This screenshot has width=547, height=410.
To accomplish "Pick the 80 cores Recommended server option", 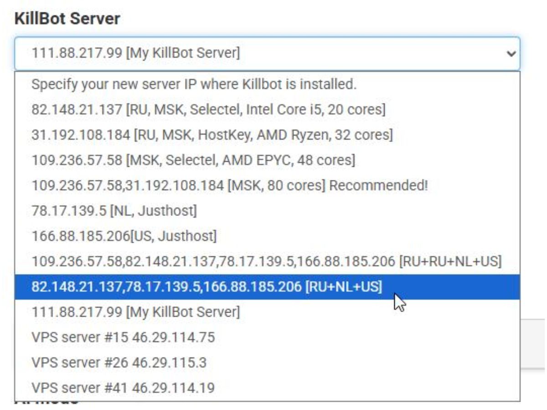I will pos(267,185).
